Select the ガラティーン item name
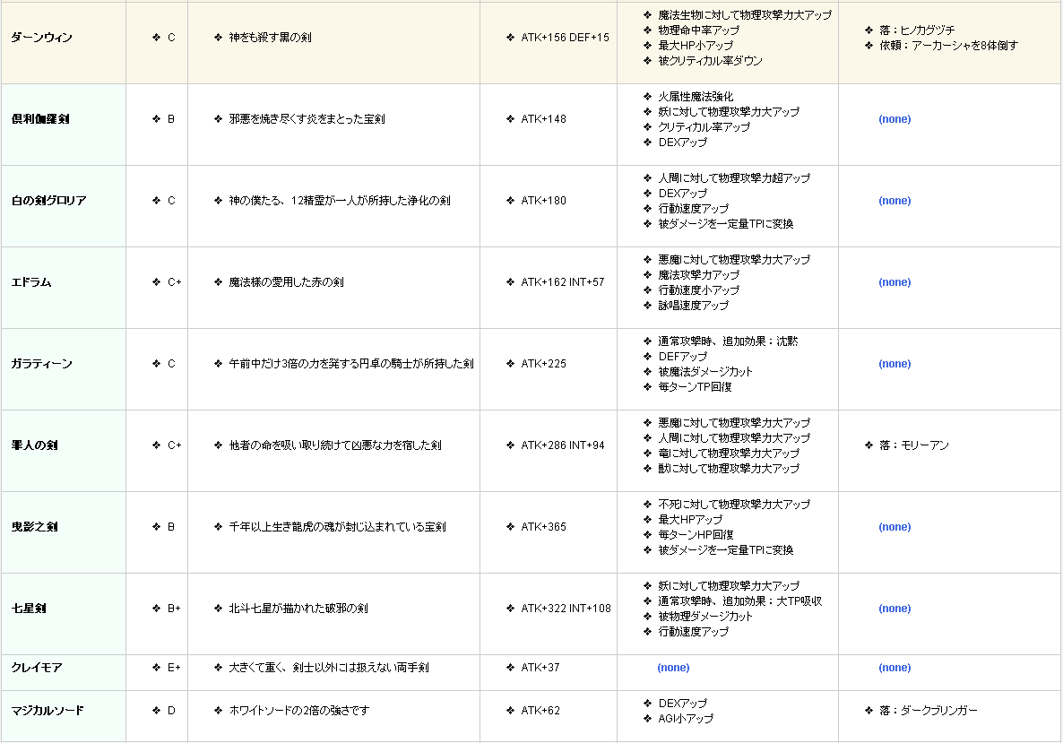The width and height of the screenshot is (1063, 743). tap(41, 364)
